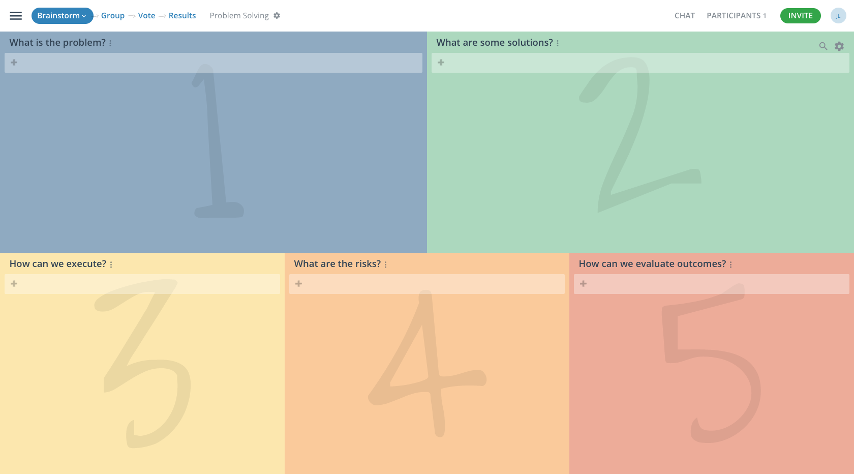Open kebab menu for What are the risks?

386,264
